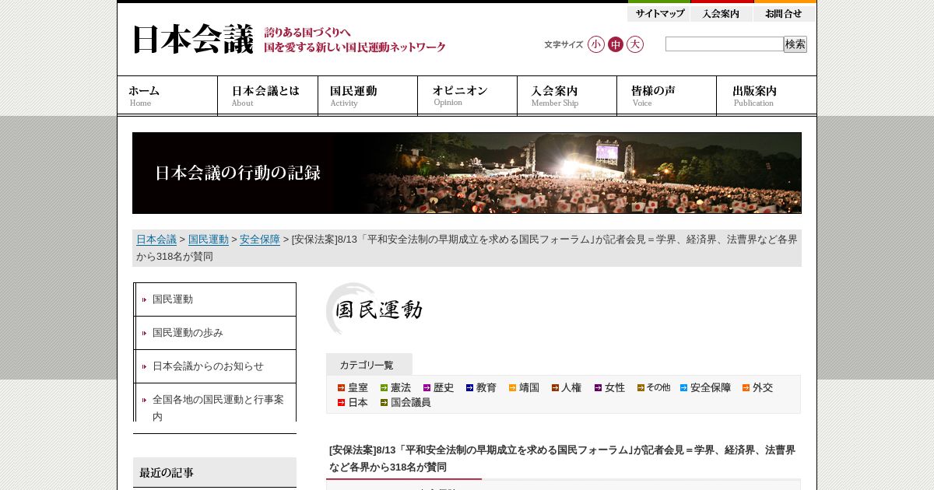Select the 国会議員 category
Screen dimensions: 934x490
pyautogui.click(x=411, y=402)
